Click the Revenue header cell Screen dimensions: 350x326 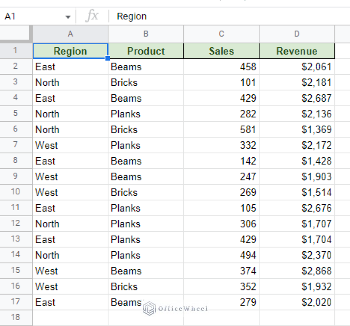tap(297, 51)
